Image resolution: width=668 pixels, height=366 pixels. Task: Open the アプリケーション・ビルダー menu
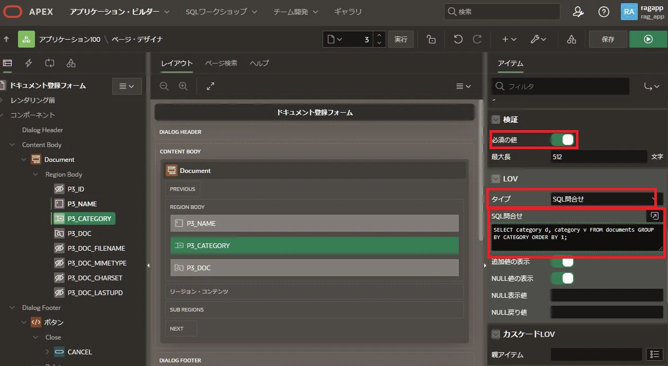120,12
